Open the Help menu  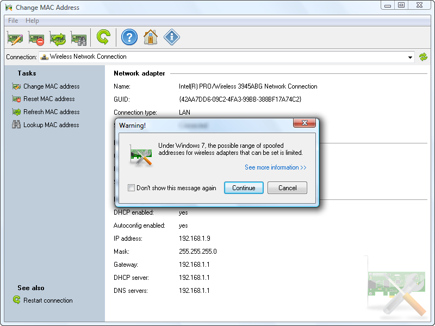point(32,21)
